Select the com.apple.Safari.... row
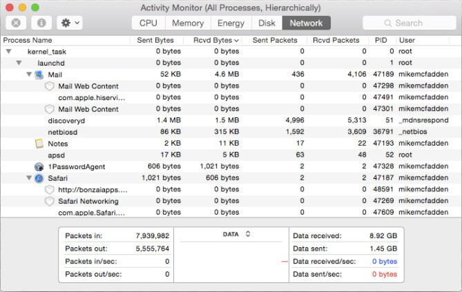 point(231,213)
